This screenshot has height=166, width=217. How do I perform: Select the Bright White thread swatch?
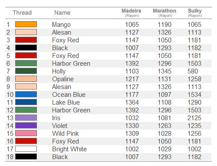(x=26, y=149)
